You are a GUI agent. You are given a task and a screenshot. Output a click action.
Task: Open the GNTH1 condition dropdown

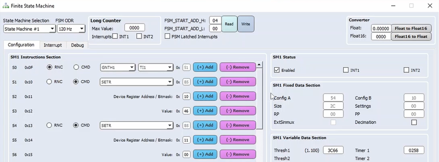pos(118,67)
